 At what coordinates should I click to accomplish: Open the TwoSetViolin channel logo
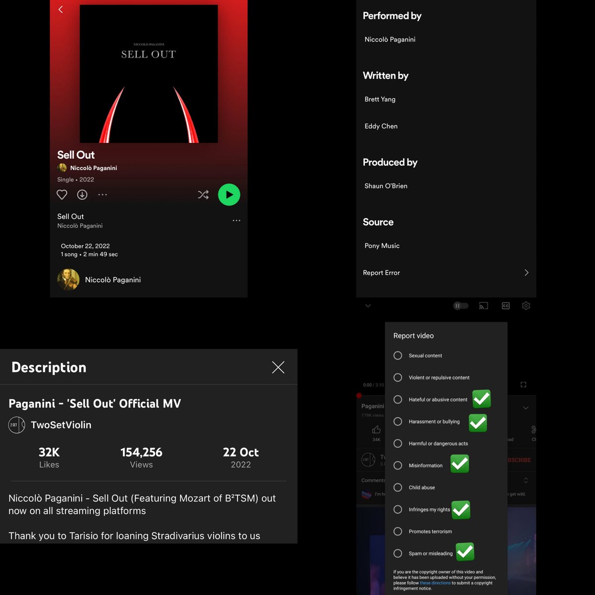pos(16,425)
